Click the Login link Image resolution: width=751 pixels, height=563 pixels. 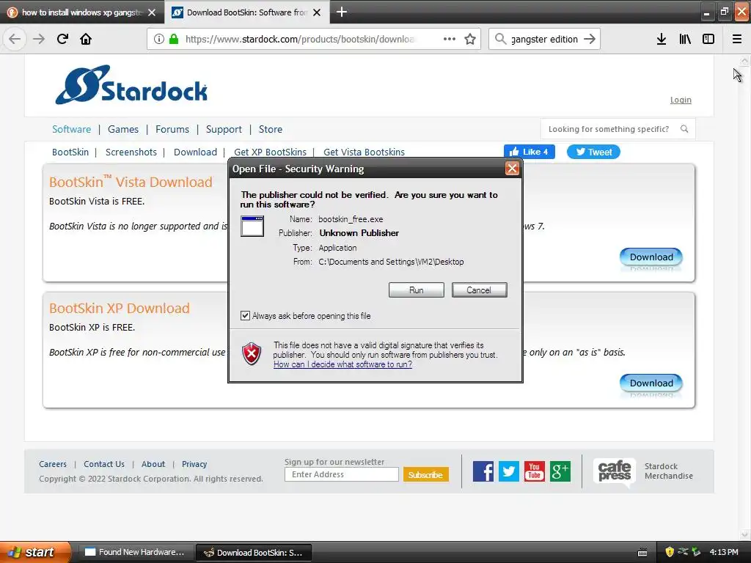[681, 100]
